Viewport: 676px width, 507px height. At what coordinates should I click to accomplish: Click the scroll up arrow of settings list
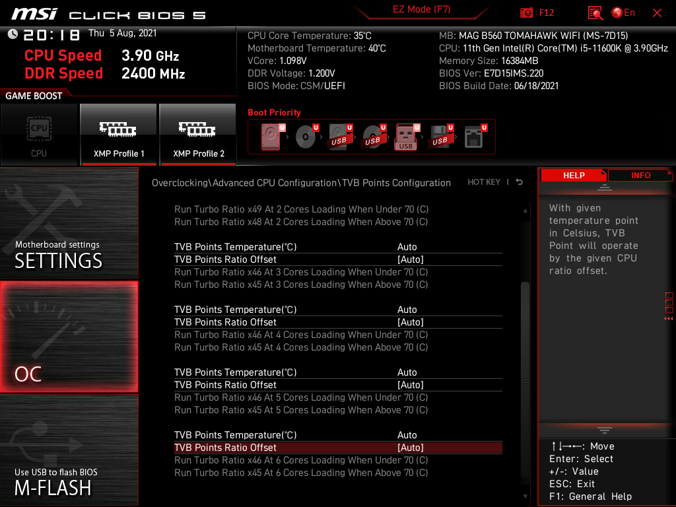[525, 211]
